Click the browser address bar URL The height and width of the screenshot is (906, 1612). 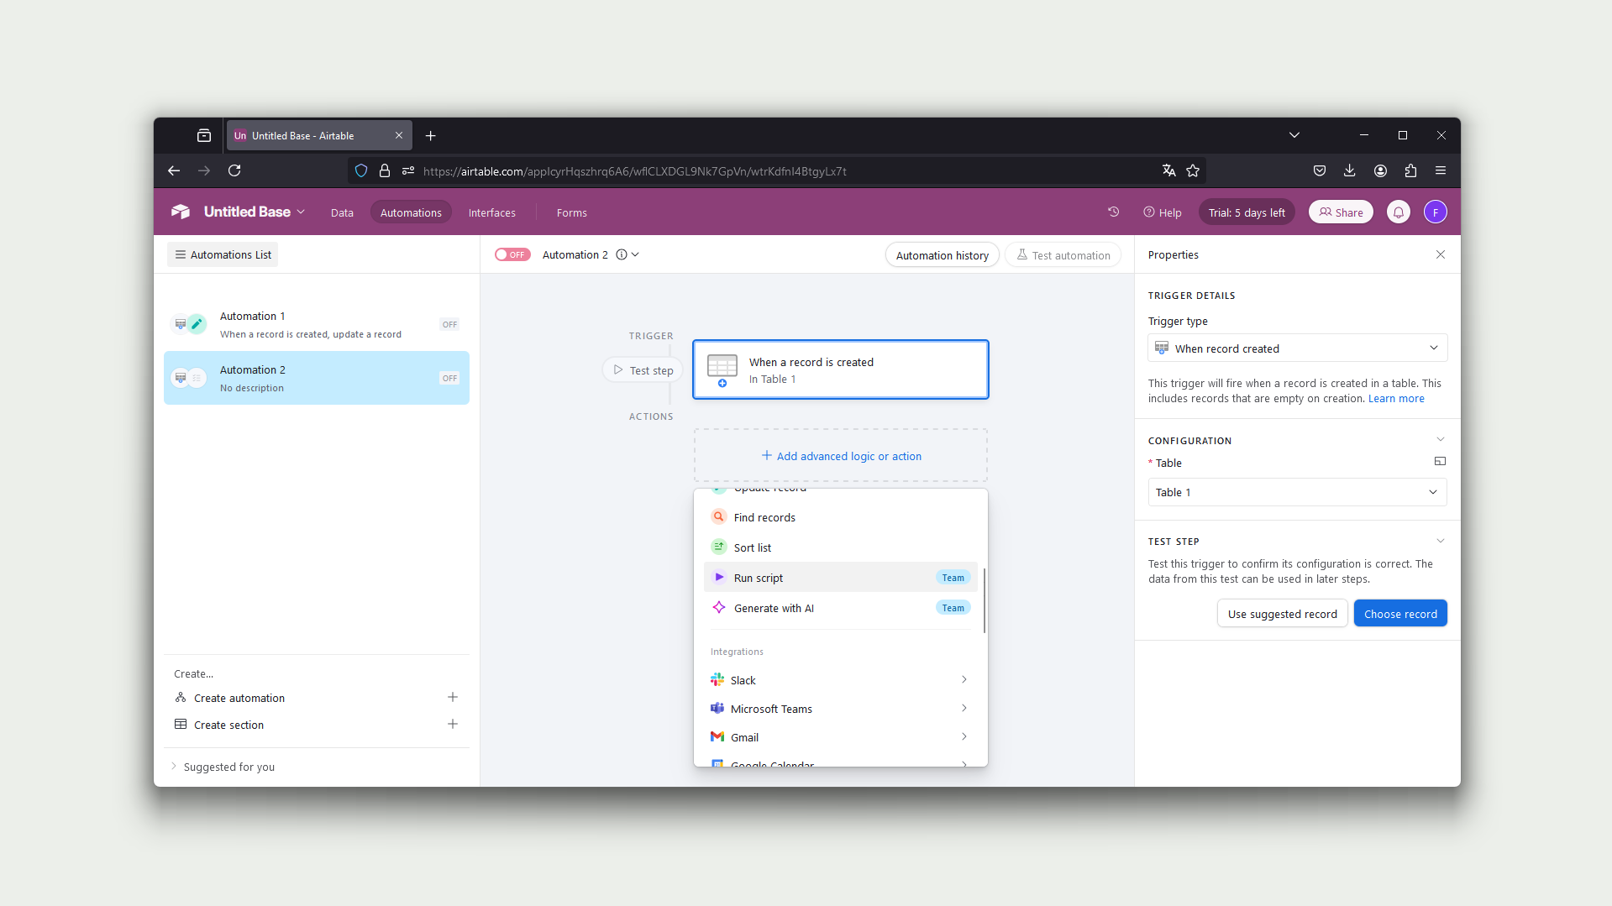(x=635, y=171)
